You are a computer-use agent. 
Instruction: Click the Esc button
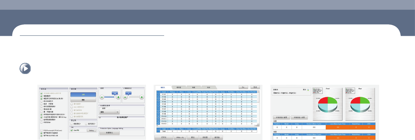243,87
